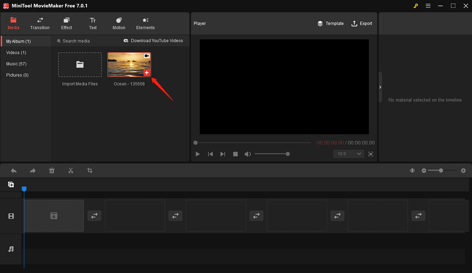Stop the playback
472x273 pixels.
pos(235,154)
